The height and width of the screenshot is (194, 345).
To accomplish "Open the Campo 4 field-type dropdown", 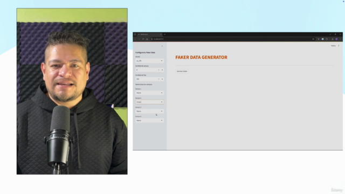I will coord(149,121).
